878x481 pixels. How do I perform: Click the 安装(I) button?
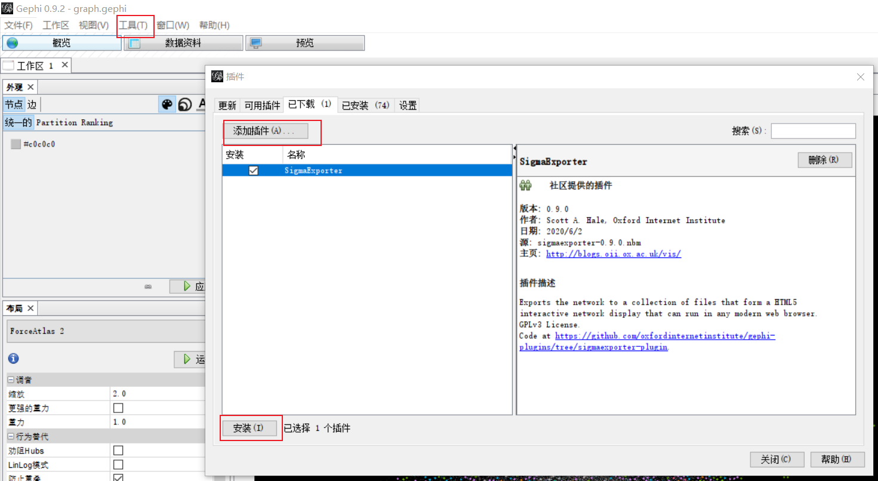(249, 428)
